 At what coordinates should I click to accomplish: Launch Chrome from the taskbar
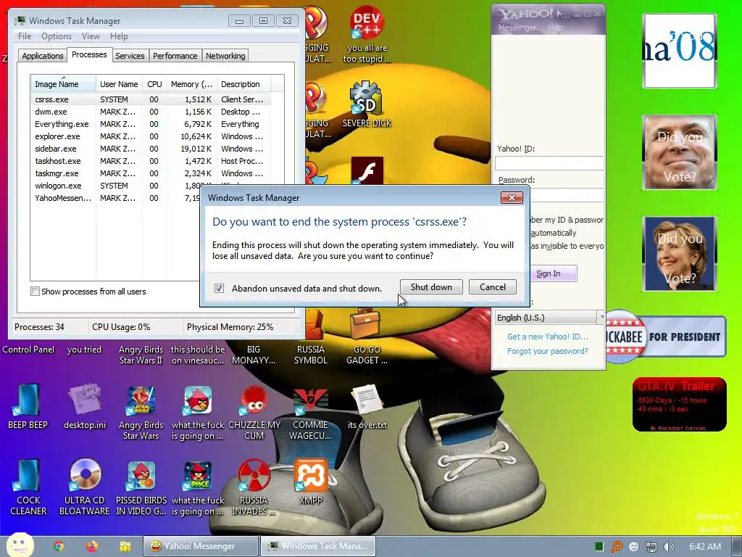click(x=59, y=546)
